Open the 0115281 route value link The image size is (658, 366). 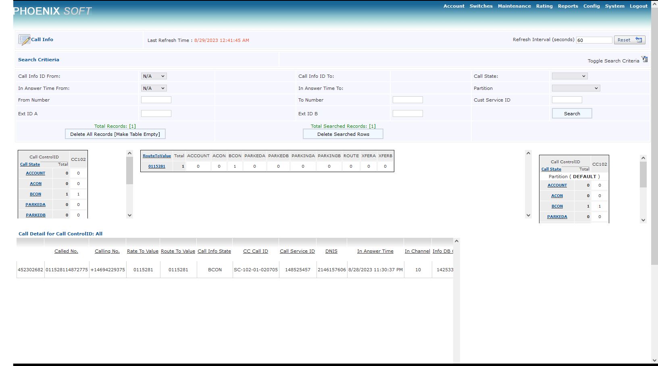click(157, 166)
